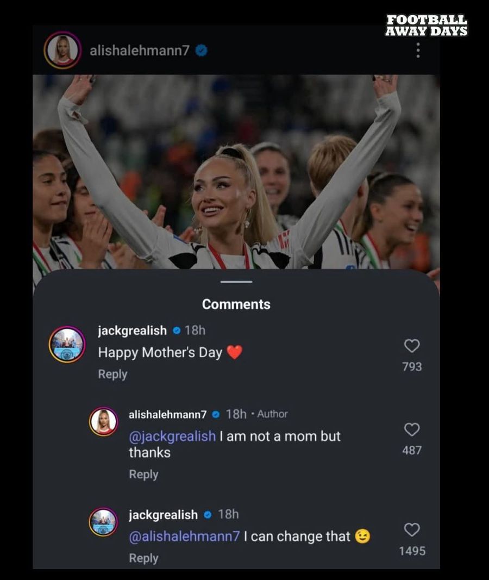
Task: Reply to the Happy Mother's Day comment
Action: (x=112, y=374)
